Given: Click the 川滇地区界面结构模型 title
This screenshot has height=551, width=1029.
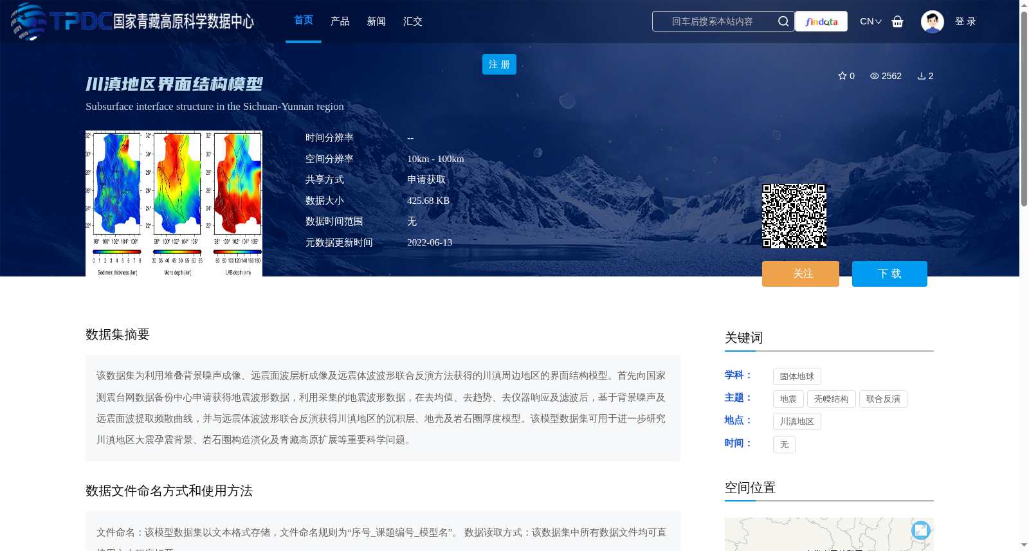Looking at the screenshot, I should pyautogui.click(x=174, y=84).
